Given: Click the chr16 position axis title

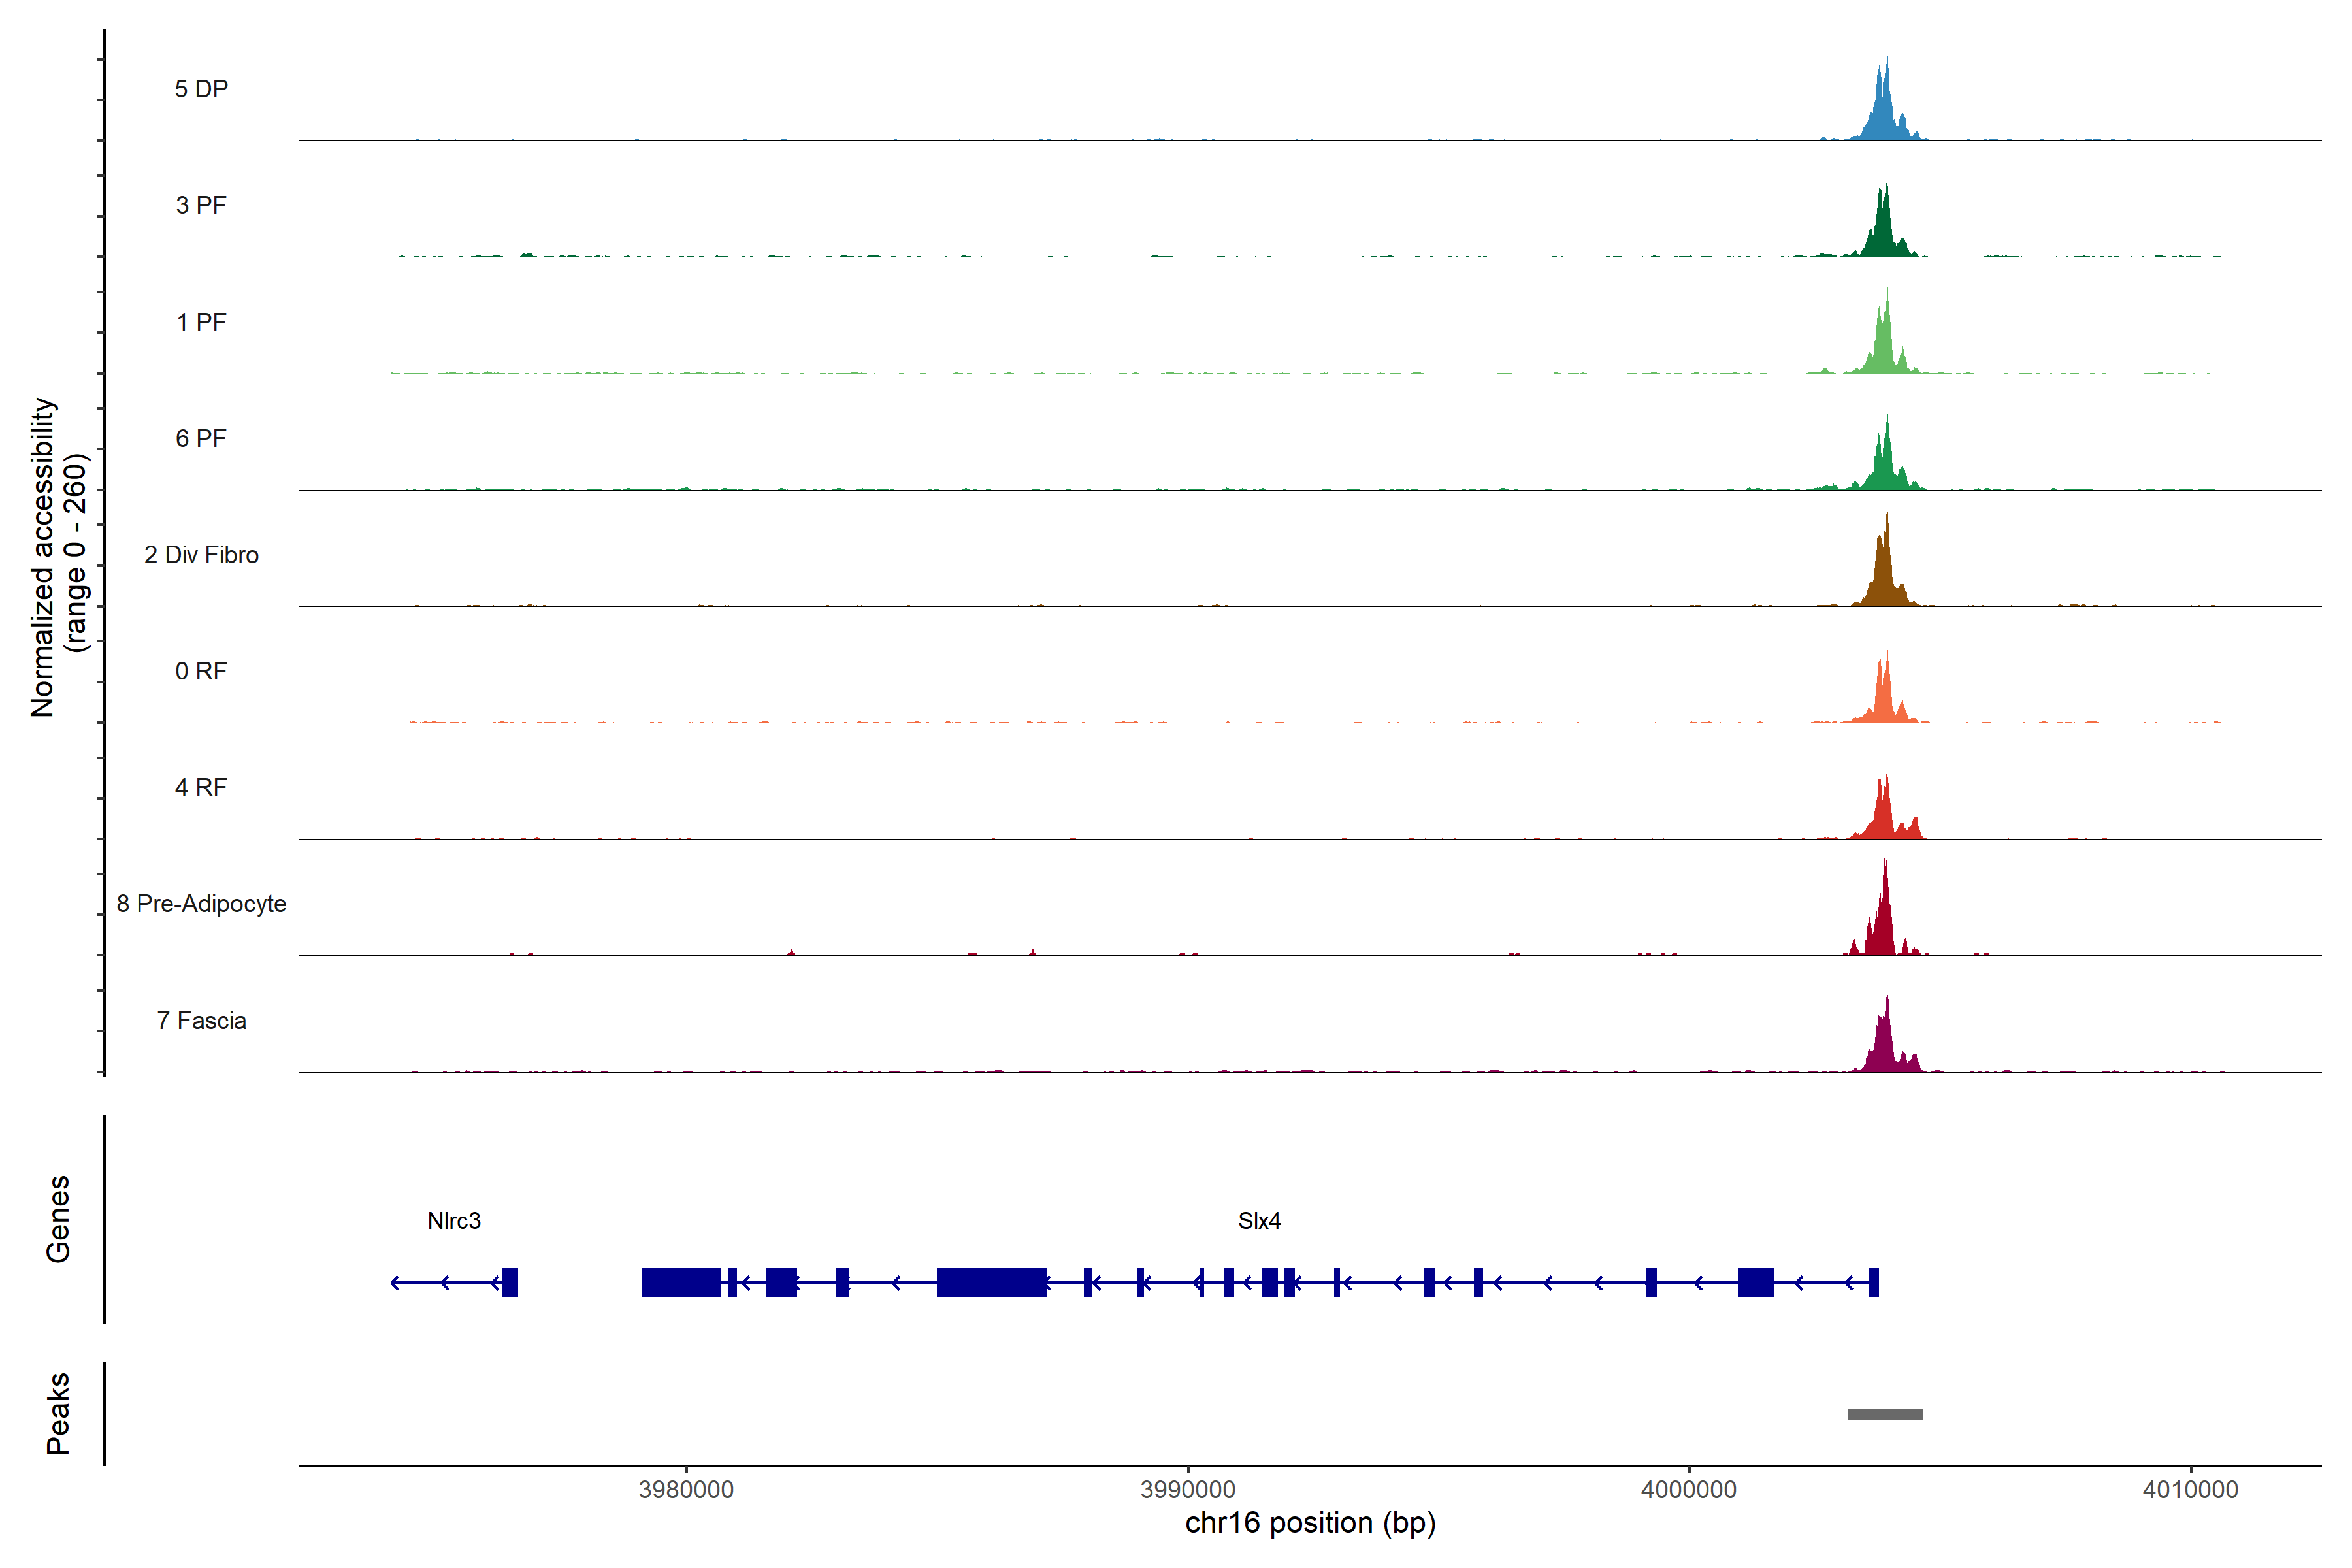Looking at the screenshot, I should (1310, 1523).
